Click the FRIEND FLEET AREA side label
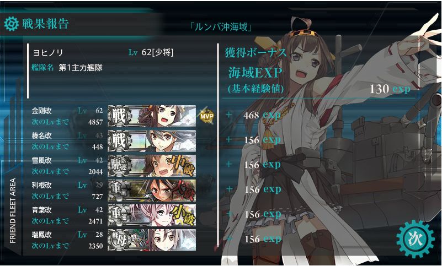The height and width of the screenshot is (266, 442). (x=13, y=210)
